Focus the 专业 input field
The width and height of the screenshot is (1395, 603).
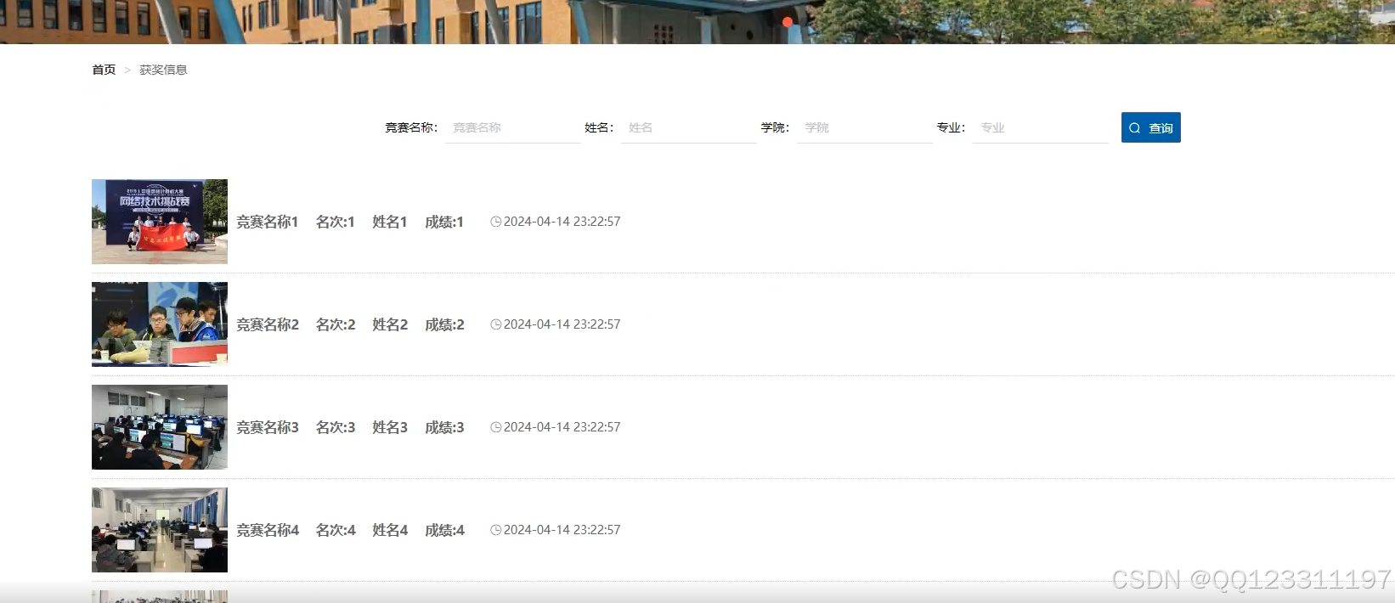click(1041, 127)
